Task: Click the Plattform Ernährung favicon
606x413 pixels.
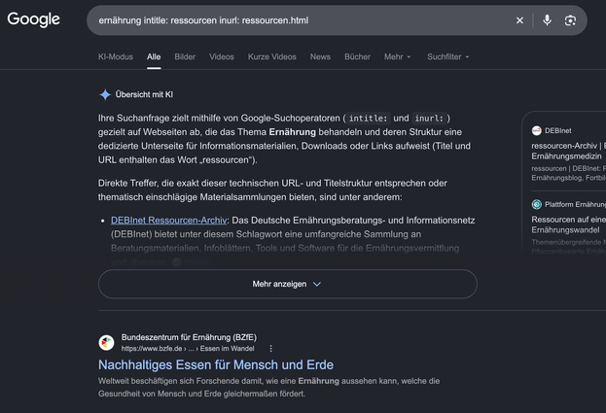Action: click(x=536, y=204)
